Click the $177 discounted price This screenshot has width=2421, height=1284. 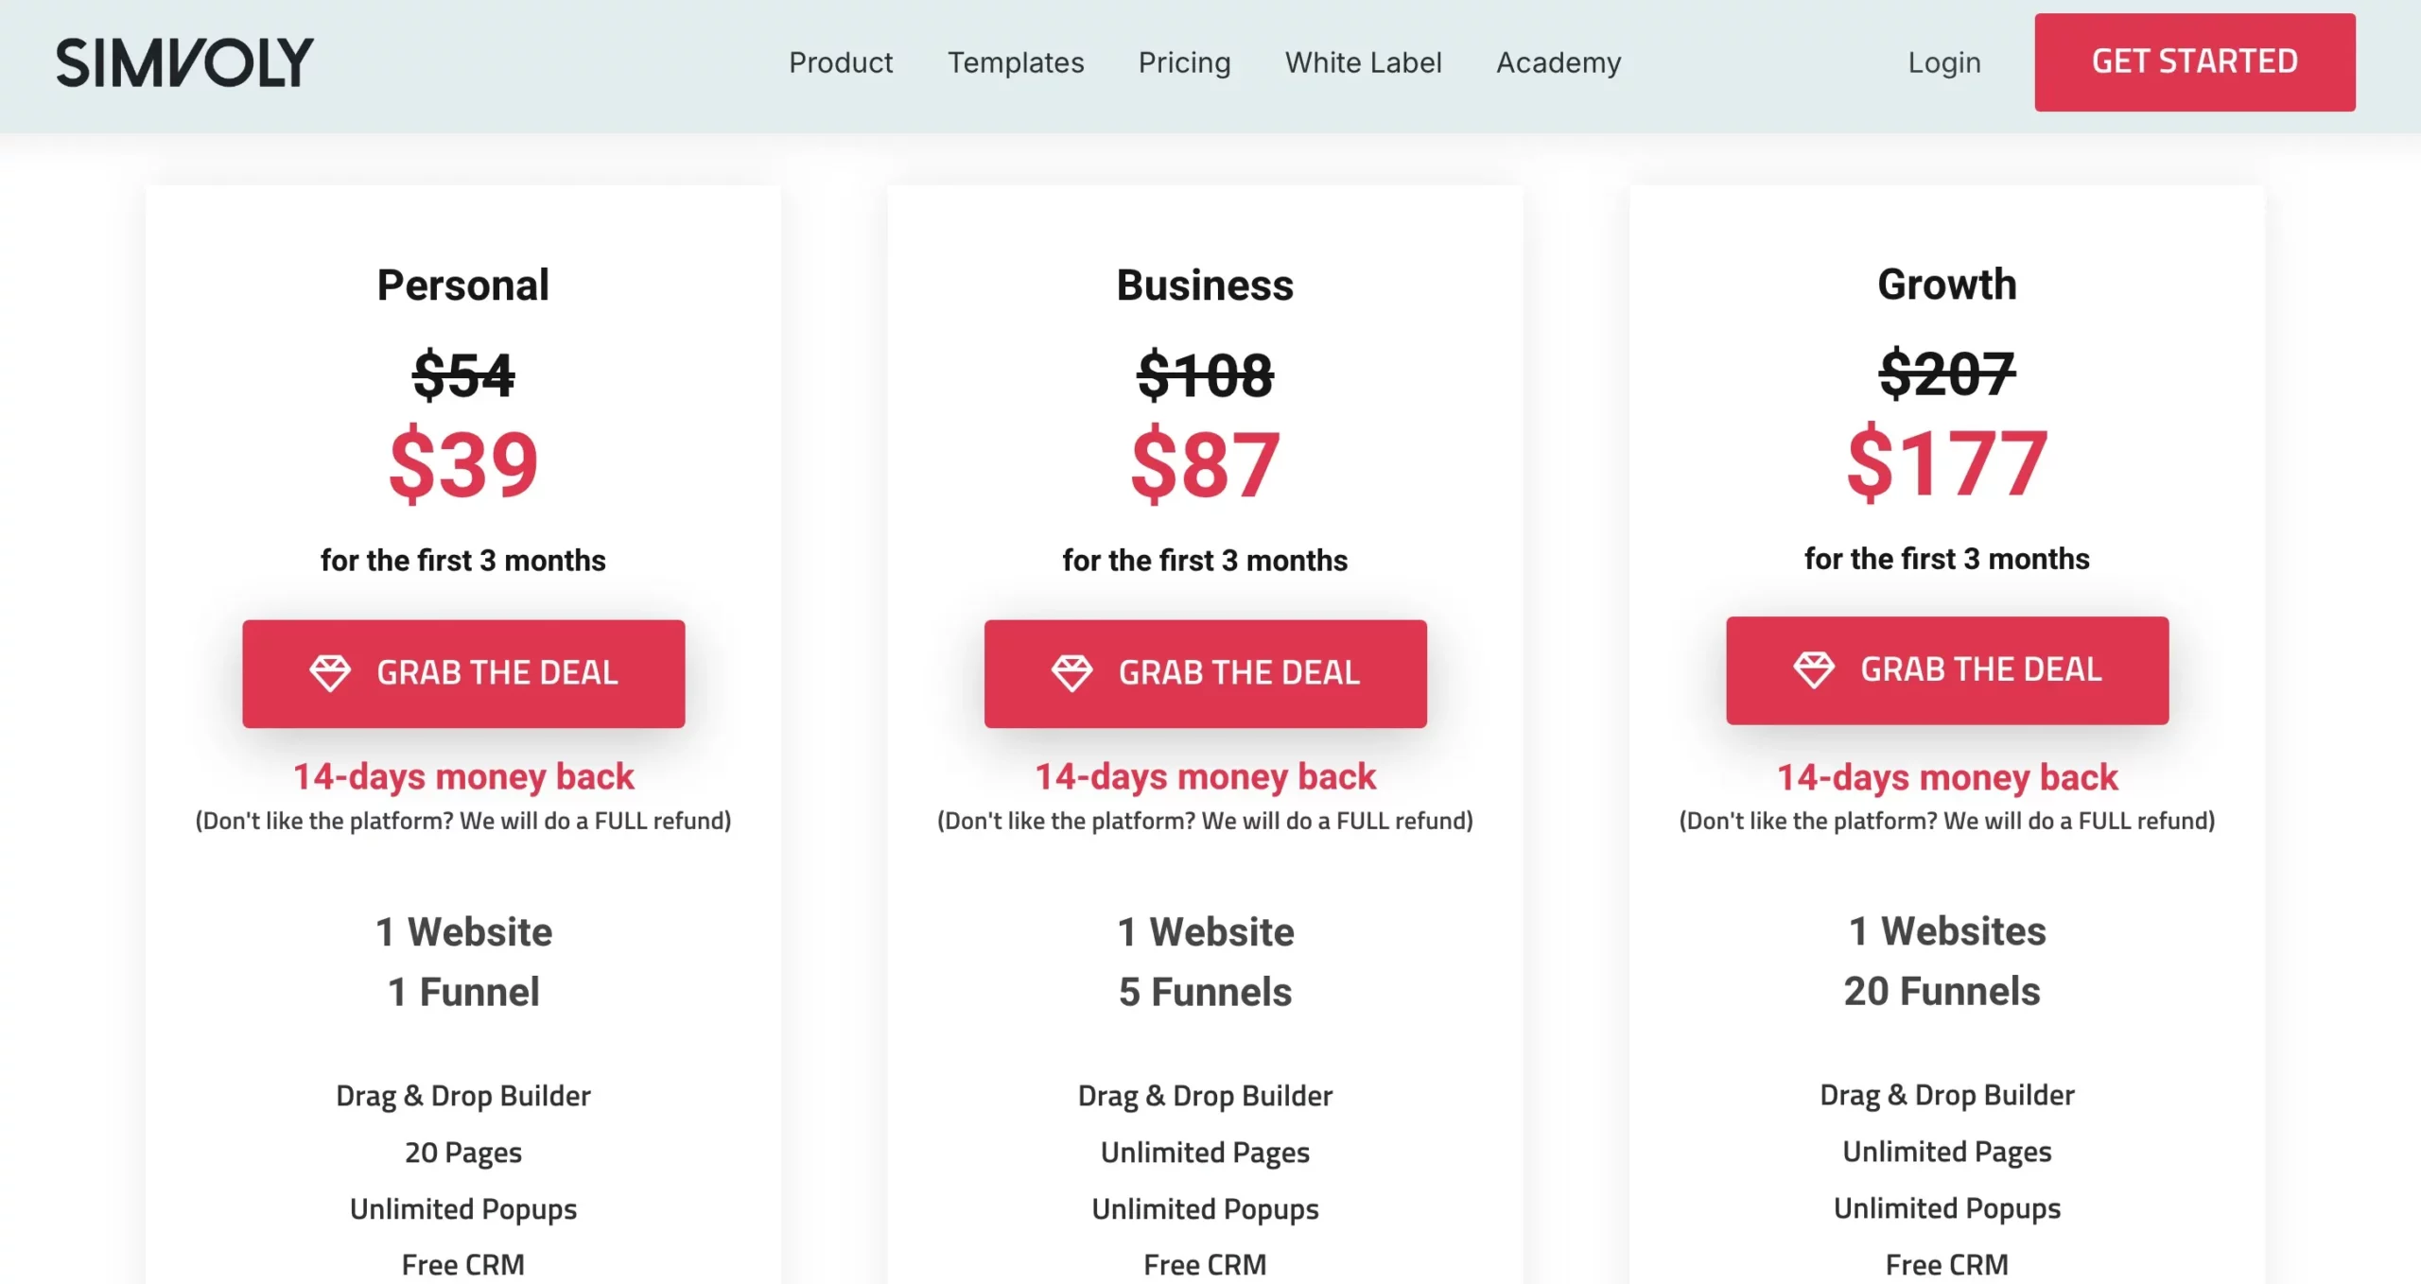pos(1947,462)
